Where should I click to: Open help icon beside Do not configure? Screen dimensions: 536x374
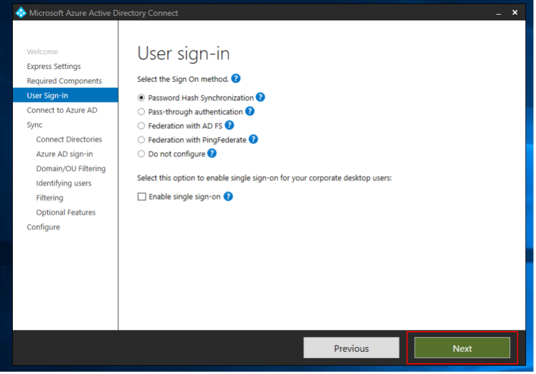coord(212,154)
